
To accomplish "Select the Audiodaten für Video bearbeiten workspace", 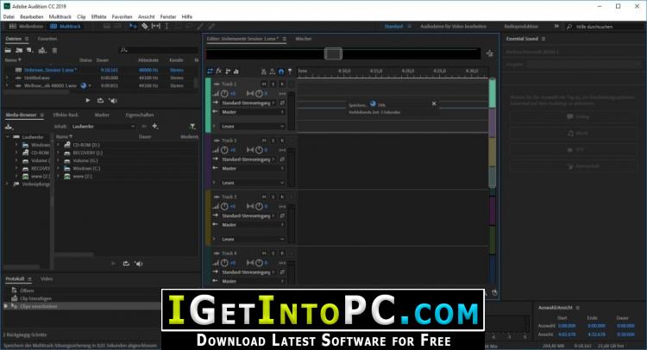I will 453,27.
